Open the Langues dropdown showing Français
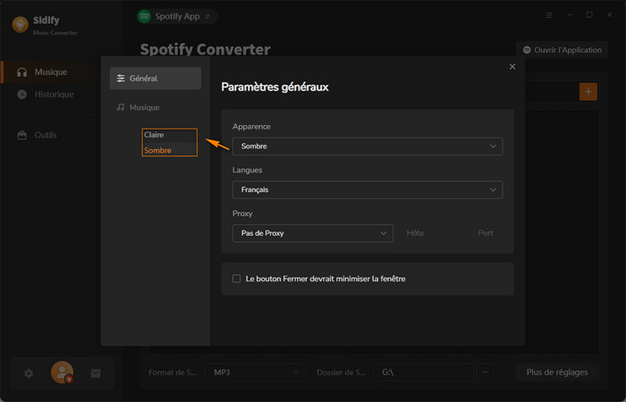 coord(367,189)
